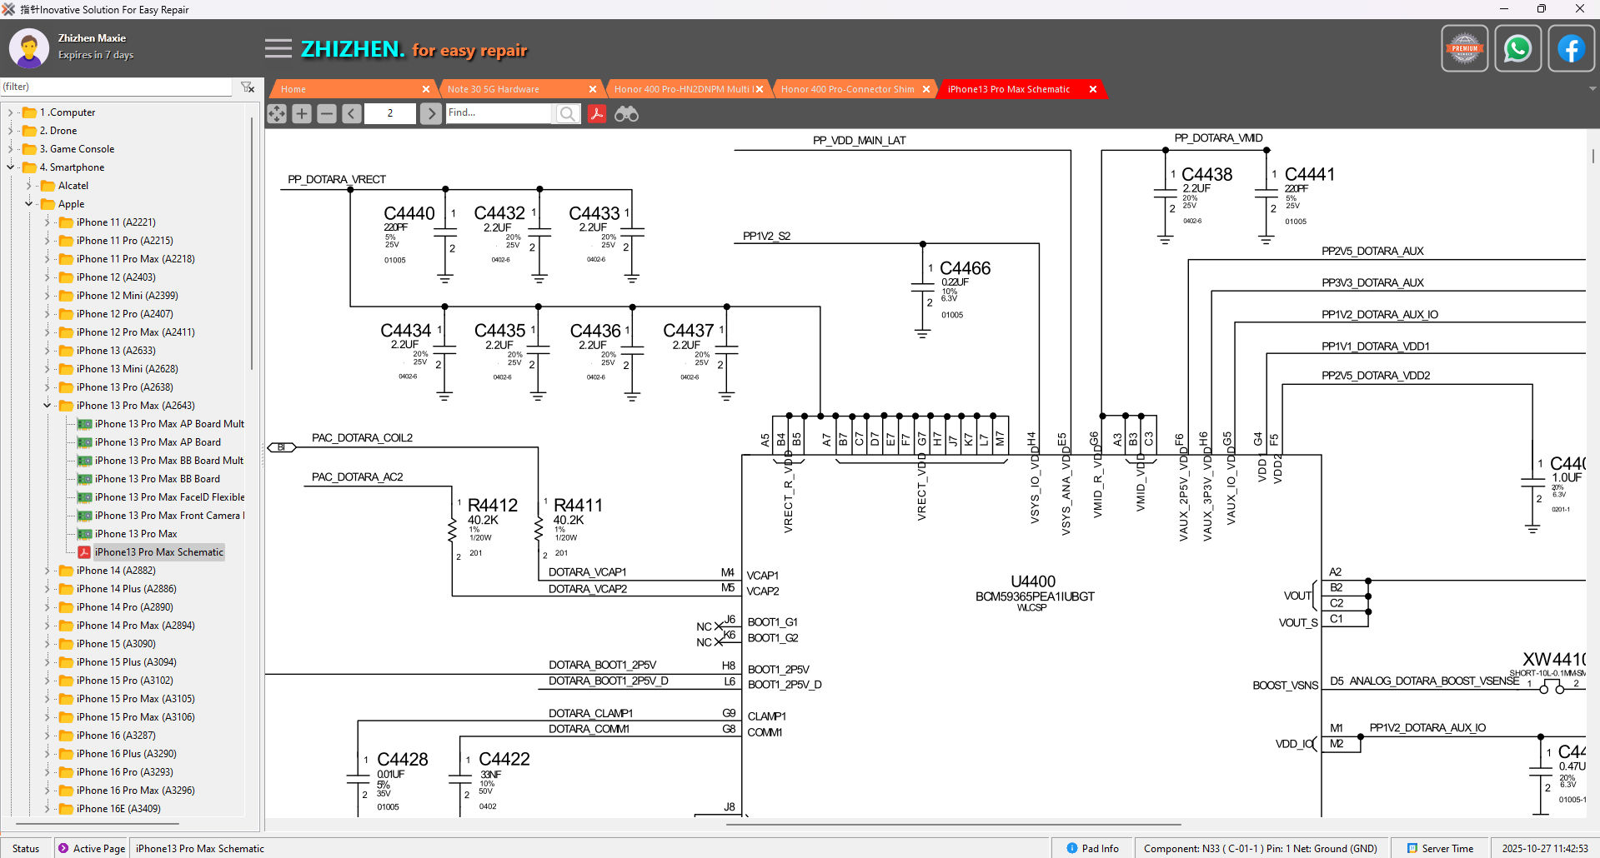Collapse the iPhone 13 Pro Max (A2643) node
Screen dimensions: 1600x858
coord(47,406)
